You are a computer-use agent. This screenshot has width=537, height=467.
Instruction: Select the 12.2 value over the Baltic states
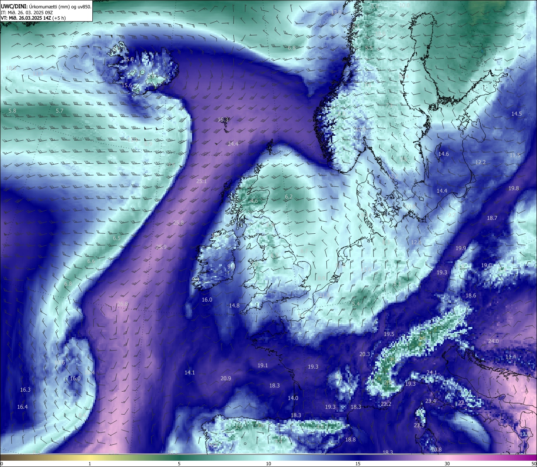click(x=480, y=163)
